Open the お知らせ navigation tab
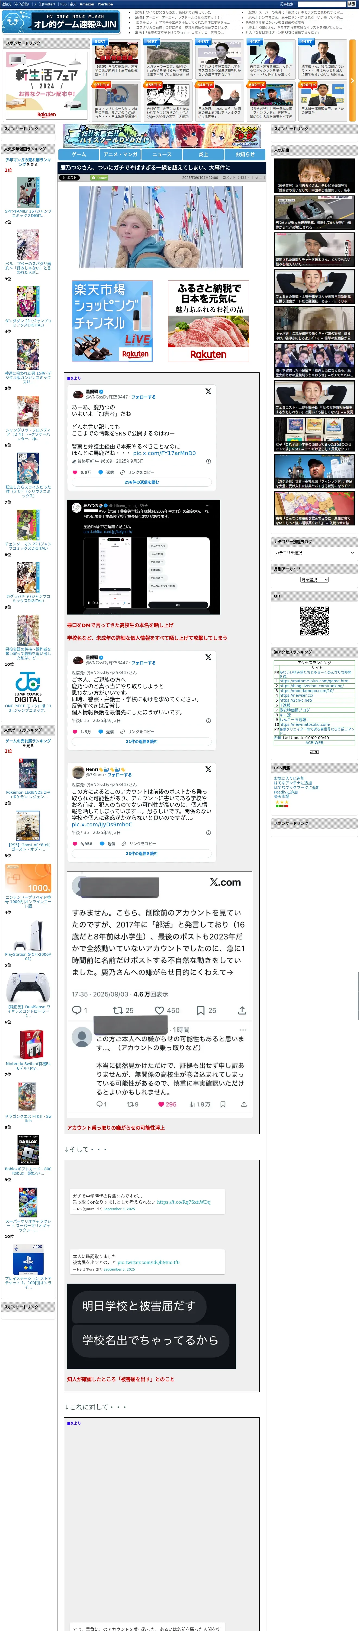The height and width of the screenshot is (1631, 359). [245, 154]
